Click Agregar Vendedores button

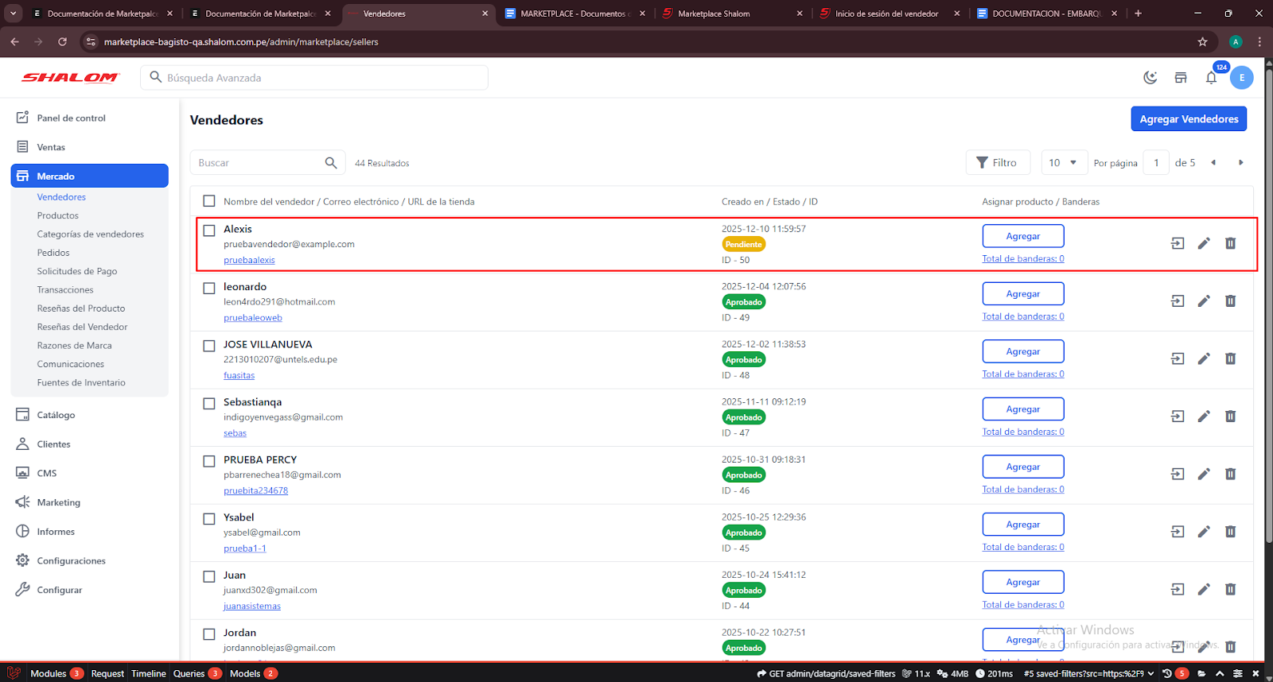coord(1189,119)
